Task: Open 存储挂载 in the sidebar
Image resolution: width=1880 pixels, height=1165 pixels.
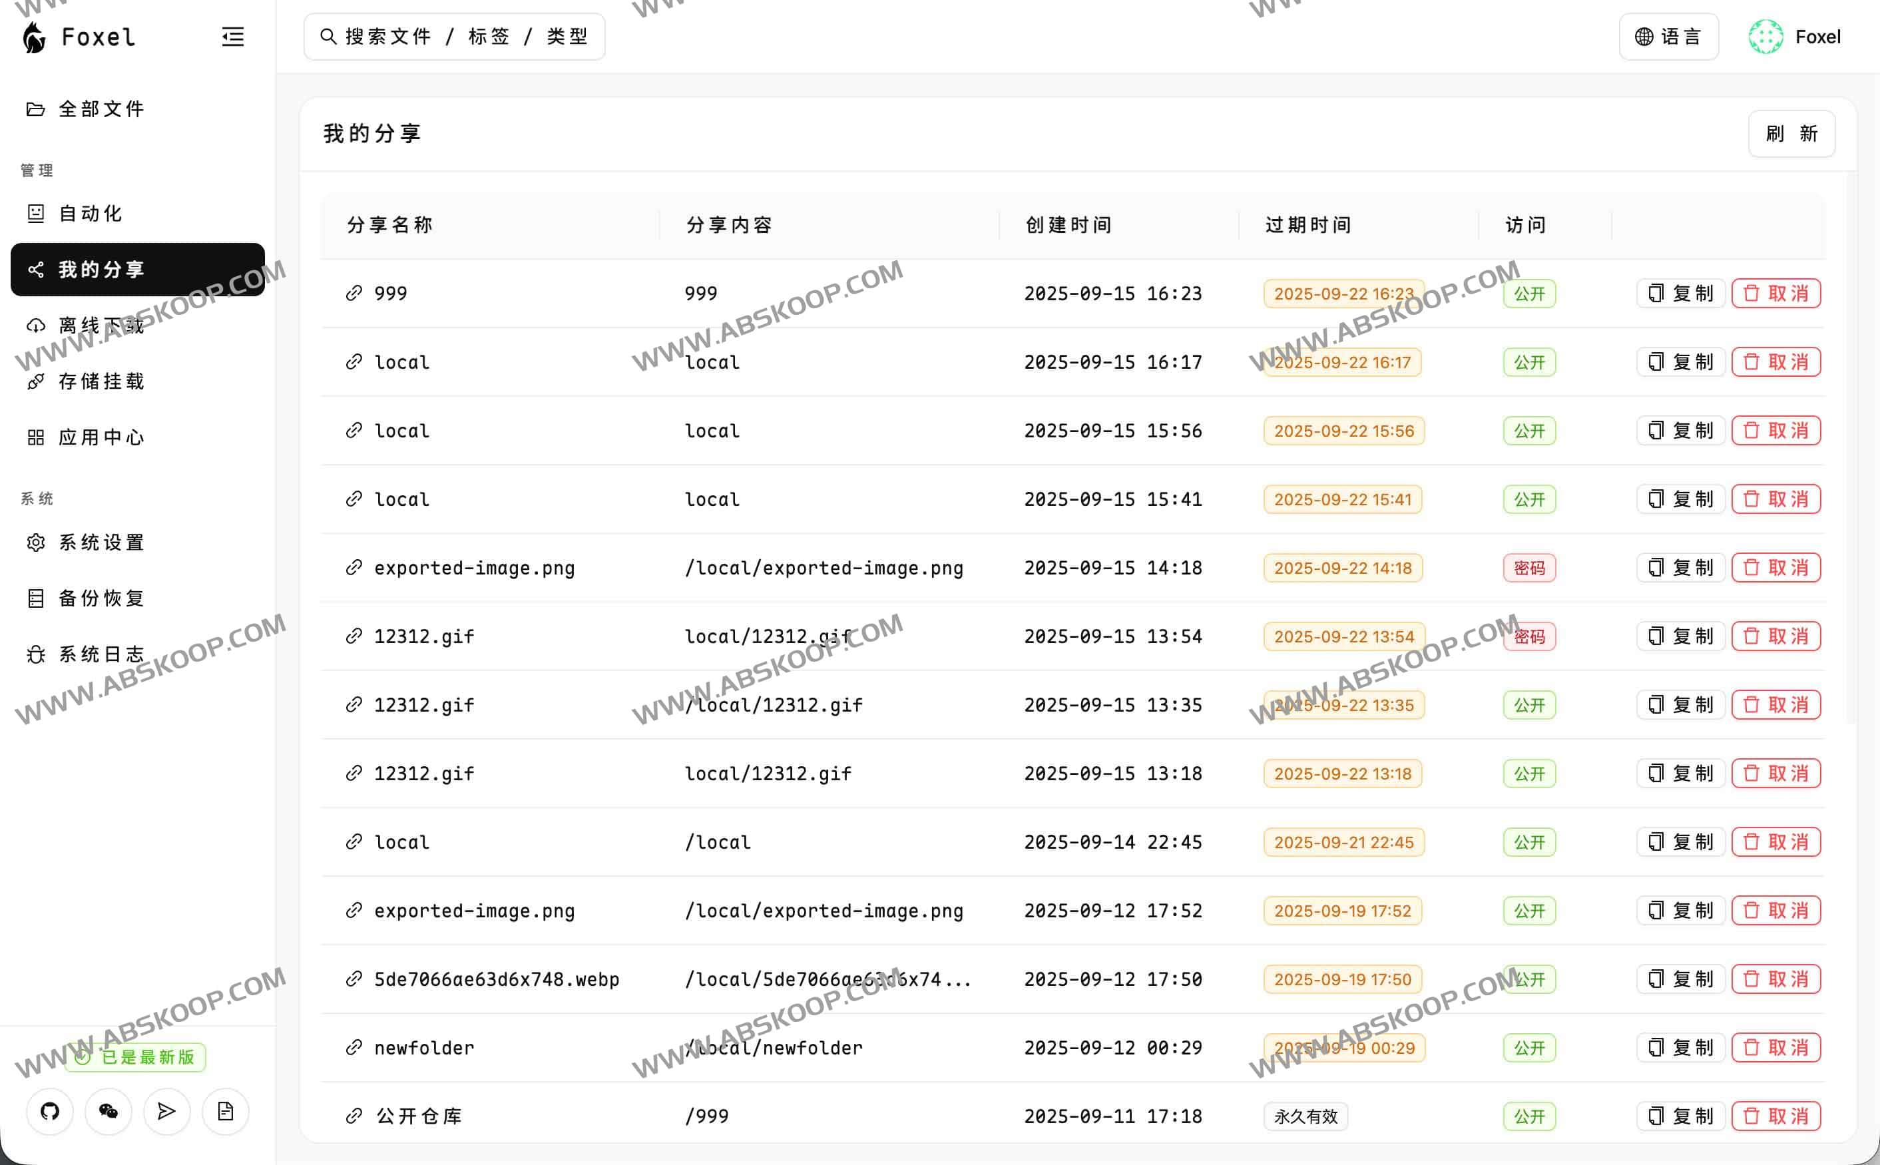Action: (x=102, y=381)
